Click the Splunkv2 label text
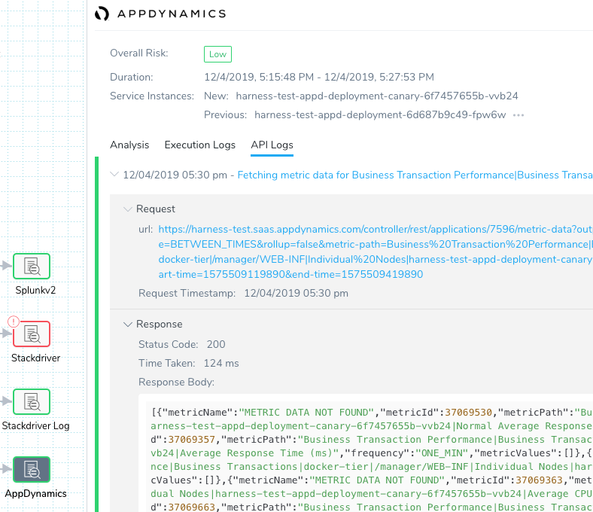 (x=35, y=290)
